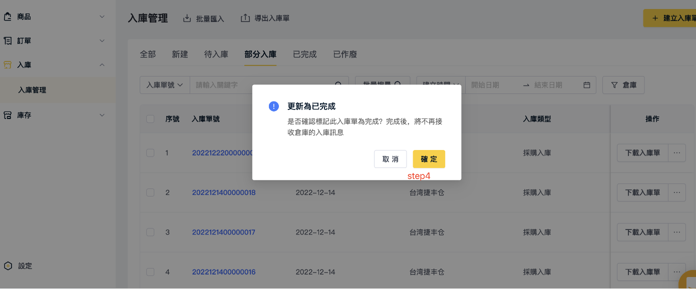696x289 pixels.
Task: Click the filter funnel icon beside 倉庫
Action: click(x=614, y=85)
